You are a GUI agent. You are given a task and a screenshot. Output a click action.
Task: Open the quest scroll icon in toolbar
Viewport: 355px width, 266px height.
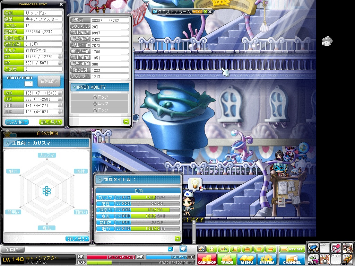235,249
